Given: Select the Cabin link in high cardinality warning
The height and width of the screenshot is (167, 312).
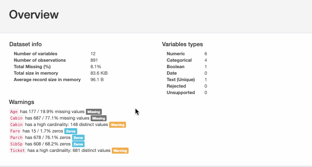Looking at the screenshot, I should [16, 125].
